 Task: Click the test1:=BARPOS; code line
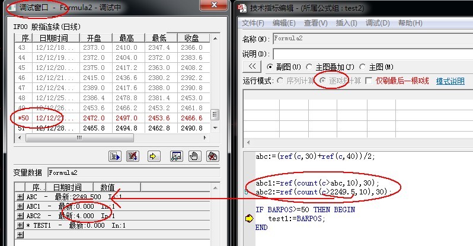tap(297, 219)
